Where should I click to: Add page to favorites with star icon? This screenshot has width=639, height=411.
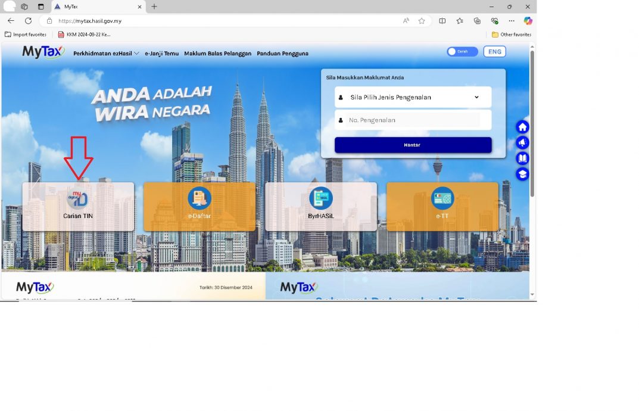point(422,21)
